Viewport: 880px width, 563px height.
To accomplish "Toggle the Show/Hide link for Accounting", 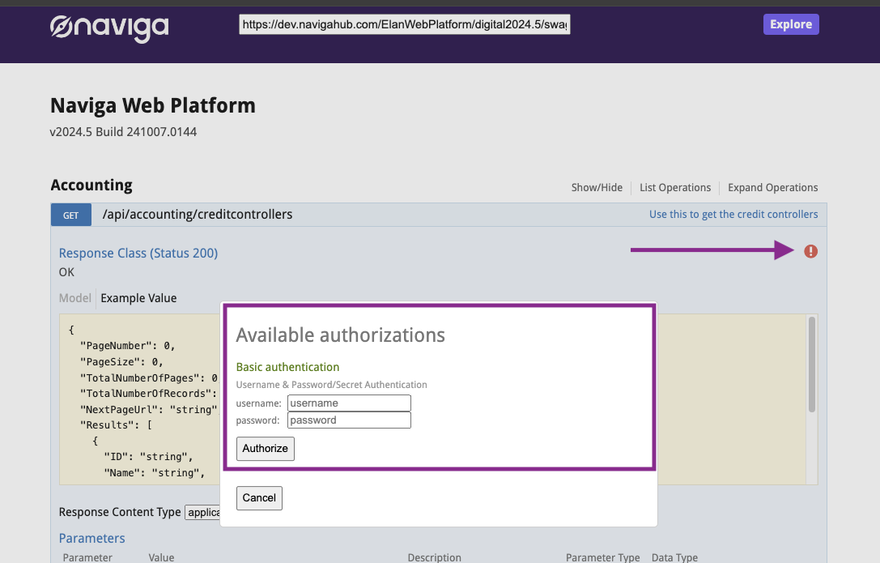I will click(x=597, y=188).
